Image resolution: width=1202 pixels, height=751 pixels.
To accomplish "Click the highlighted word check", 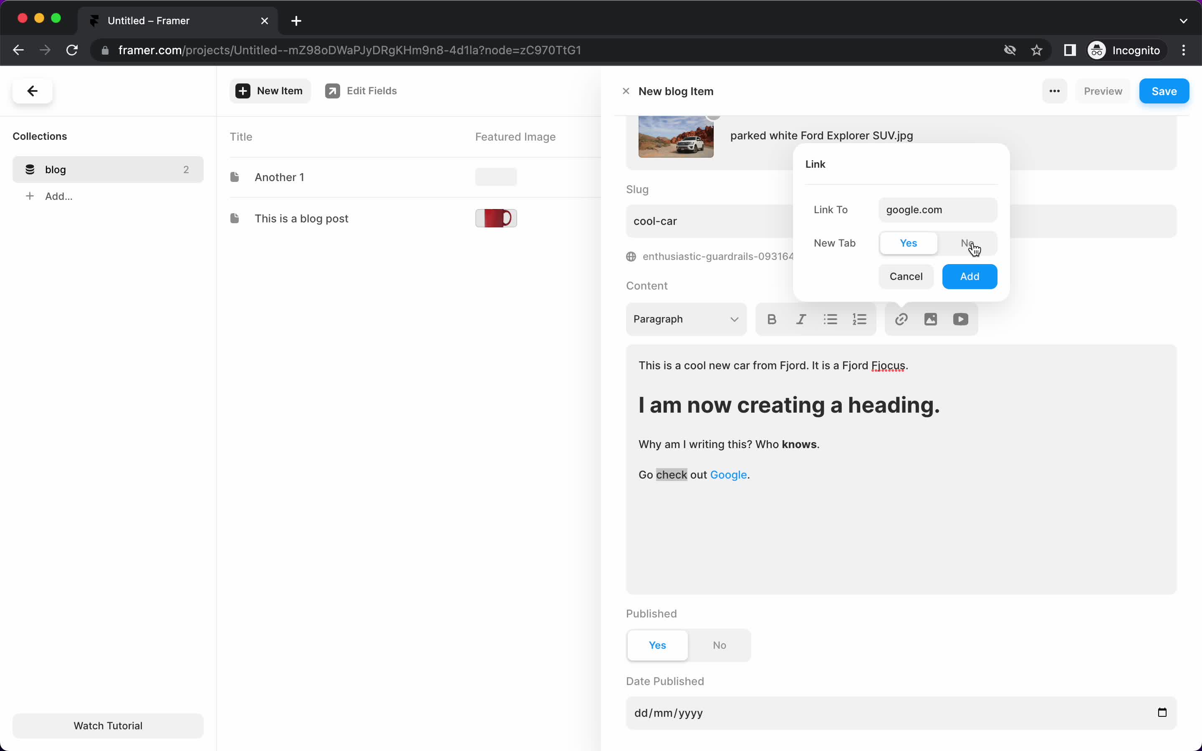I will [x=672, y=475].
